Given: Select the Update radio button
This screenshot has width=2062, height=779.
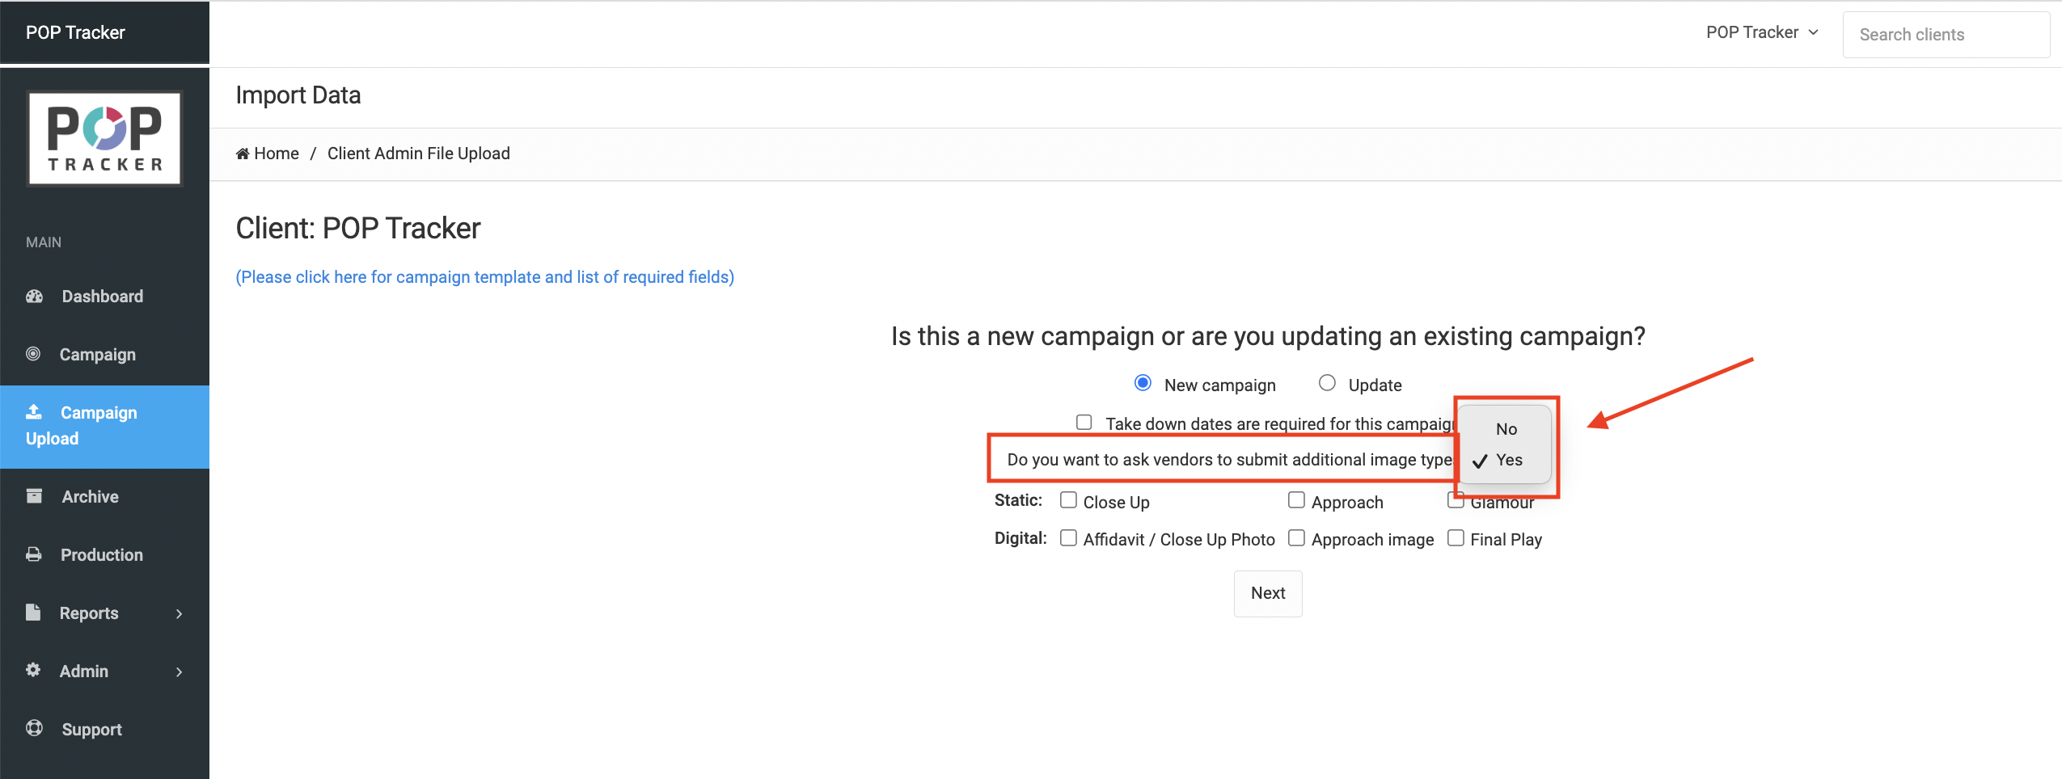Looking at the screenshot, I should [x=1327, y=383].
